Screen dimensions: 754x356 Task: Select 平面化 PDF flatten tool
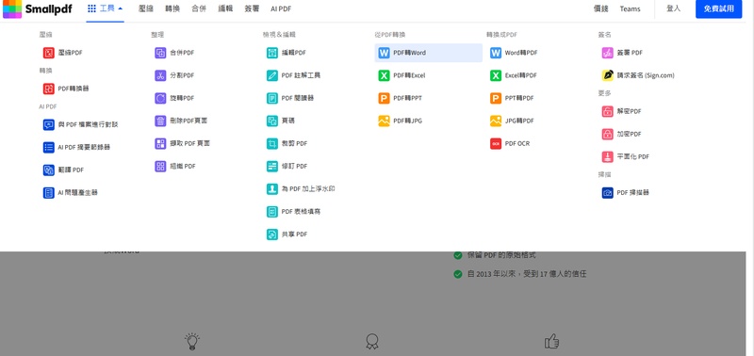pyautogui.click(x=626, y=156)
